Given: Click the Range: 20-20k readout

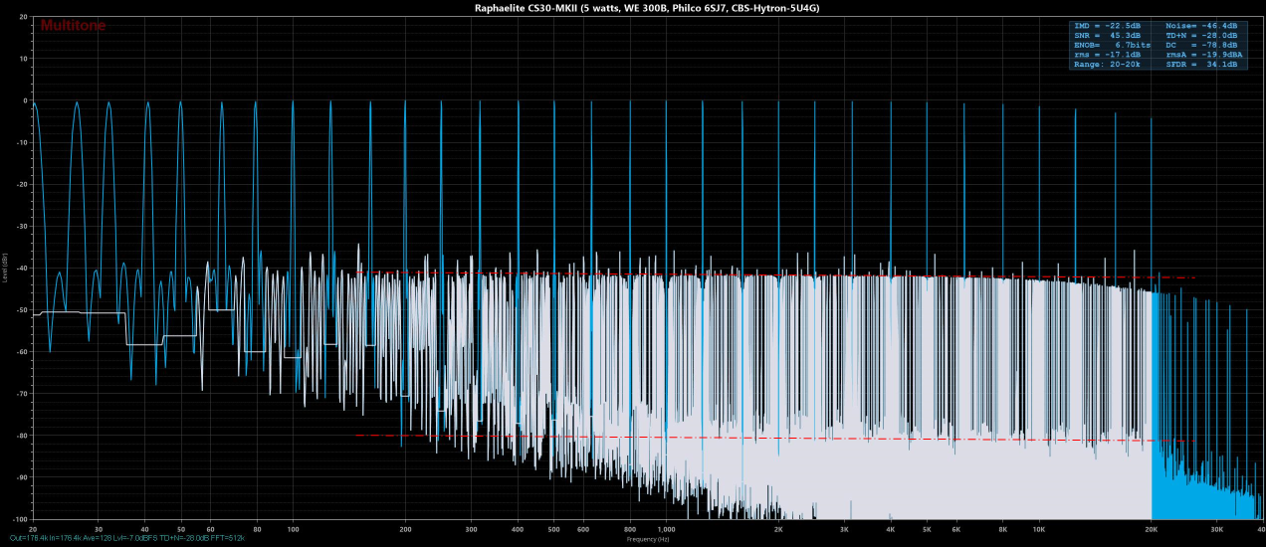Looking at the screenshot, I should pyautogui.click(x=1107, y=65).
